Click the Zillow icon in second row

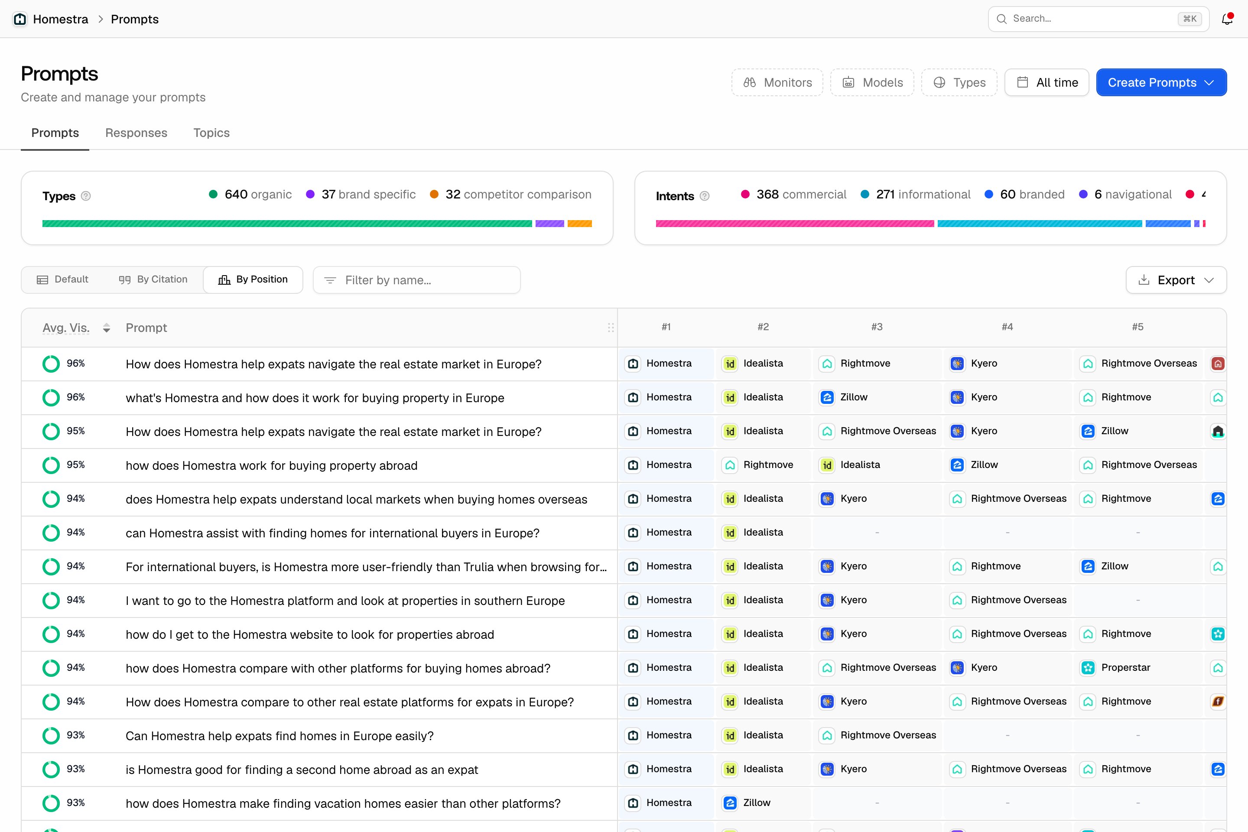coord(827,397)
